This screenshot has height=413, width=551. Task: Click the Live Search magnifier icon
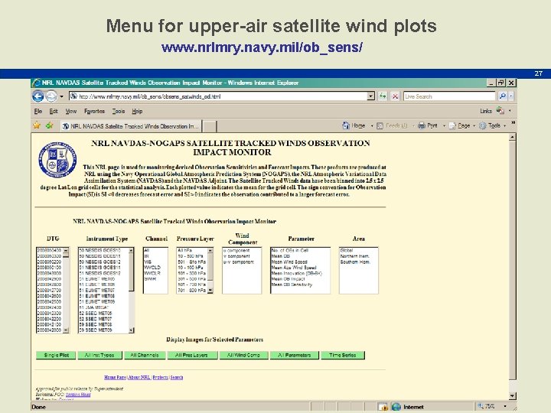[503, 96]
